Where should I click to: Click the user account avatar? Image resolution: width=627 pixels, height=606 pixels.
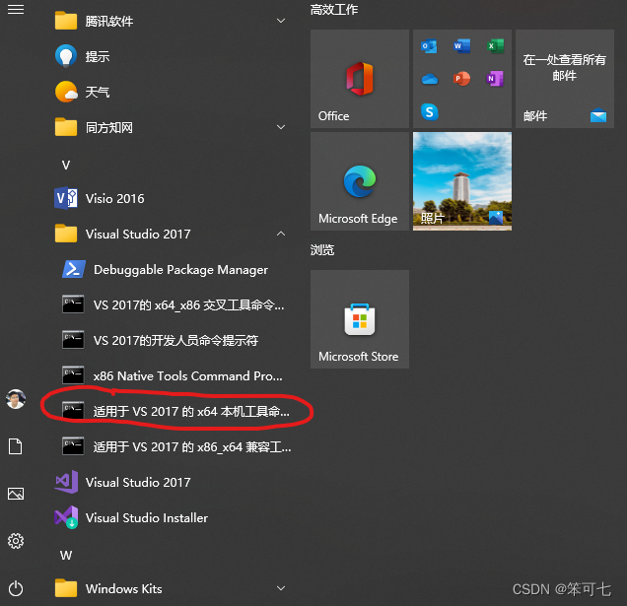[x=16, y=399]
